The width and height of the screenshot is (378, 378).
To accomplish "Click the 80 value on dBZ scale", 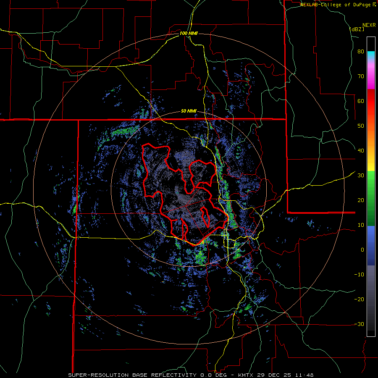I will click(x=361, y=52).
